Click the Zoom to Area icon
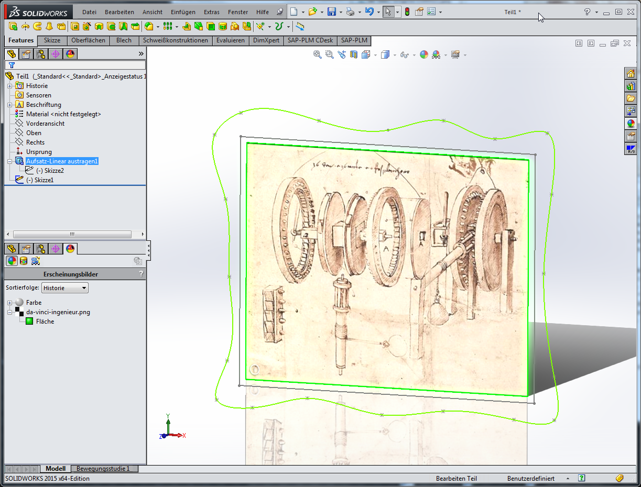Screen dimensions: 641x487 [x=329, y=54]
